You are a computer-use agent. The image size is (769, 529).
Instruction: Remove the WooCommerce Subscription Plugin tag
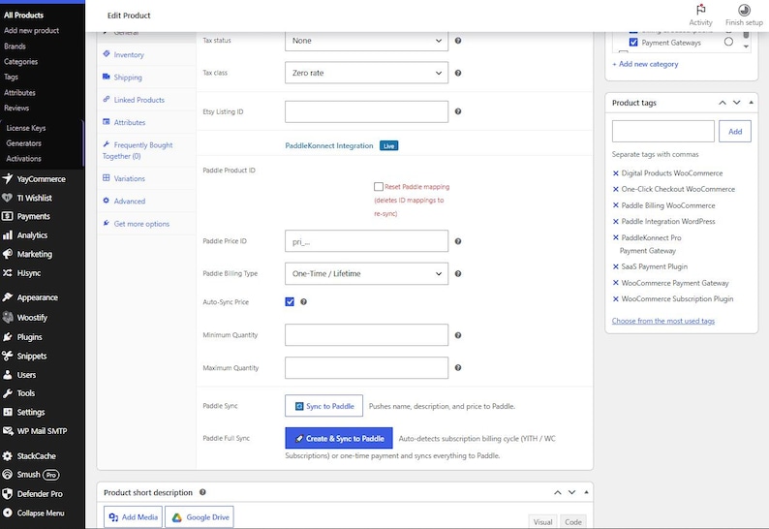pos(616,298)
